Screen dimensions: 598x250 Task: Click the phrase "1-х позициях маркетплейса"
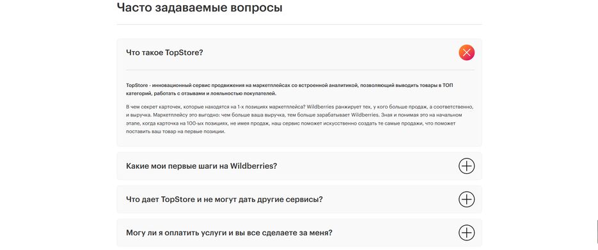coord(274,107)
